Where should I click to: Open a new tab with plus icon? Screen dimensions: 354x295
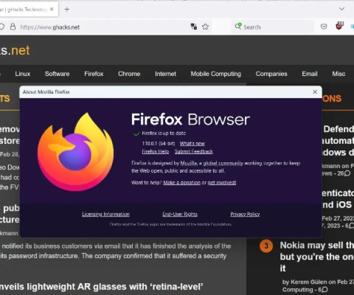click(x=67, y=9)
